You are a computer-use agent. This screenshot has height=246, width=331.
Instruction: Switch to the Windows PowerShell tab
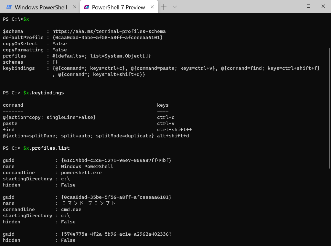coord(41,7)
